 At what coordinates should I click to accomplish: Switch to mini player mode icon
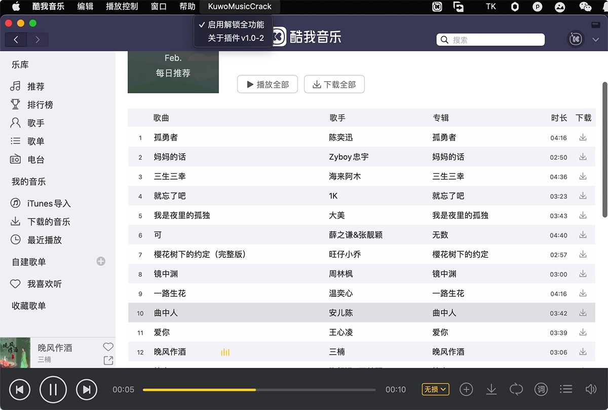pos(595,25)
